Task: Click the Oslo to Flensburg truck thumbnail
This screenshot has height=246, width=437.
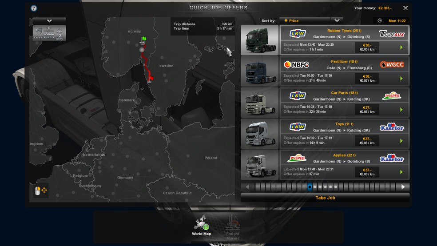Action: [x=259, y=71]
